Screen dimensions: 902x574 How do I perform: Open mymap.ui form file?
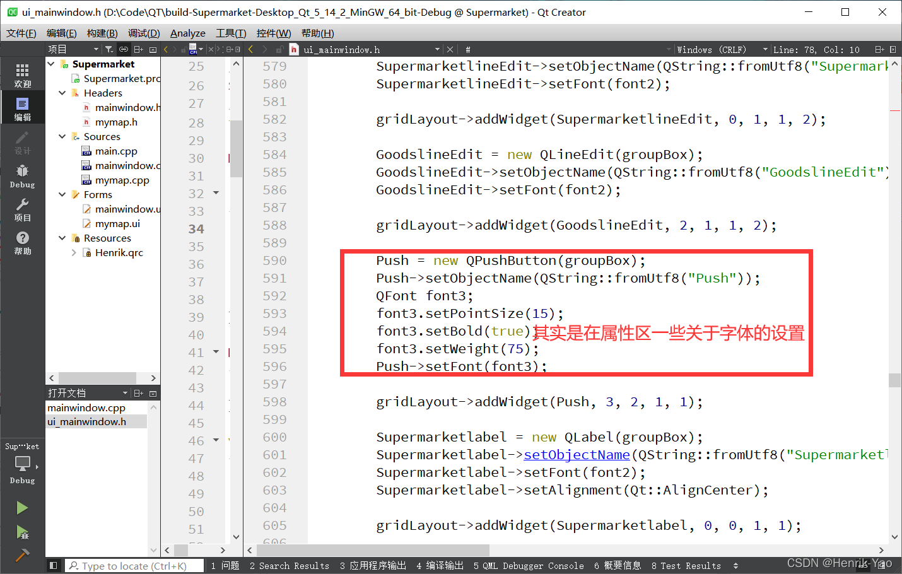click(117, 223)
